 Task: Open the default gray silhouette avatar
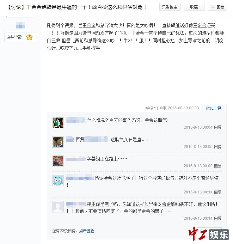tap(58, 207)
